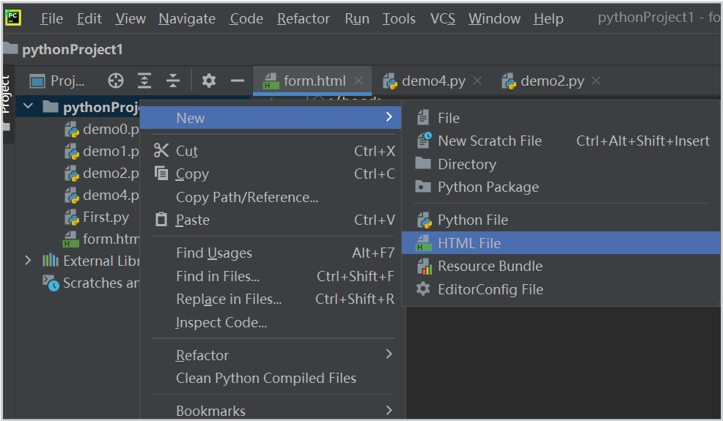723x421 pixels.
Task: Click the PyCharm logo icon
Action: (x=13, y=18)
